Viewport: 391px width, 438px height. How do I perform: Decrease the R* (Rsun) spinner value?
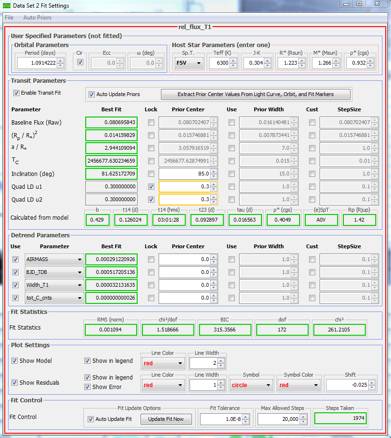(302, 65)
